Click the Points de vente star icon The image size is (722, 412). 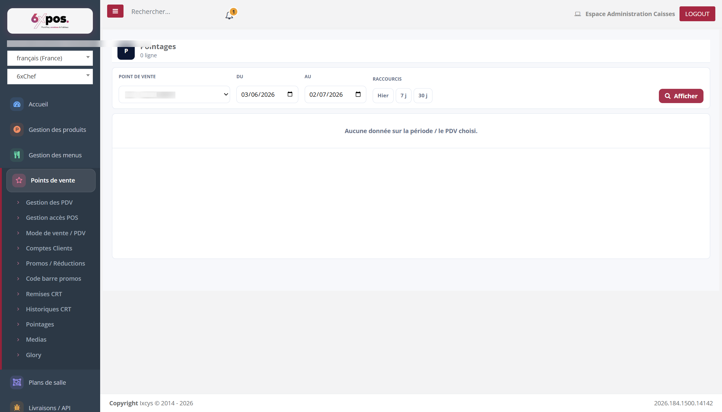click(19, 180)
